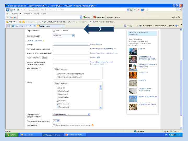Click the browser Forward arrow button
The image size is (188, 141).
coord(11,10)
